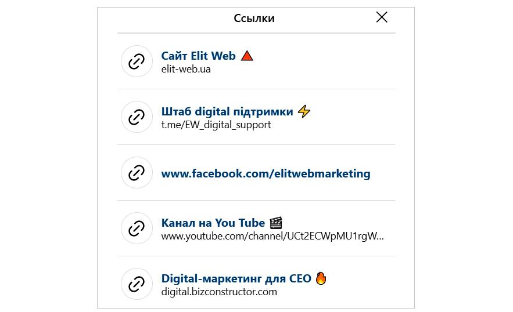Open the Штаб digital підтримки link
Viewport: 513px width, 312px height.
(227, 112)
